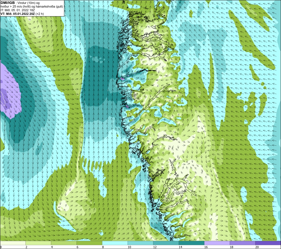Pick the teal 12–14 m/s legend swatch

[x=166, y=243]
